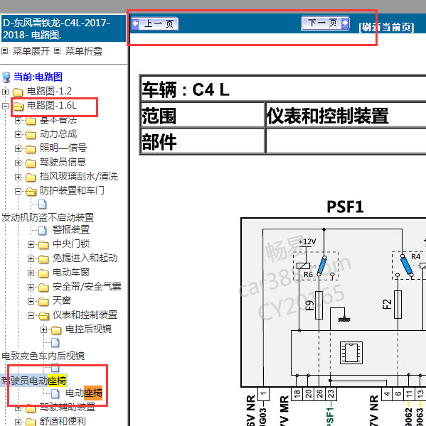Viewport: 426px width, 426px height.
Task: Select the 电路图-1.6L open folder icon
Action: tap(18, 106)
